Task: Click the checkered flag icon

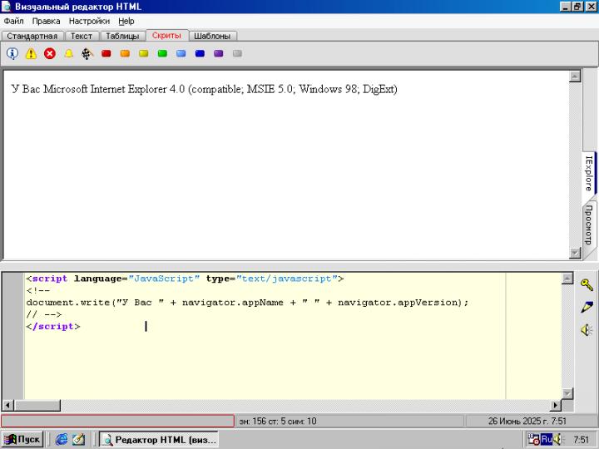Action: click(x=87, y=54)
